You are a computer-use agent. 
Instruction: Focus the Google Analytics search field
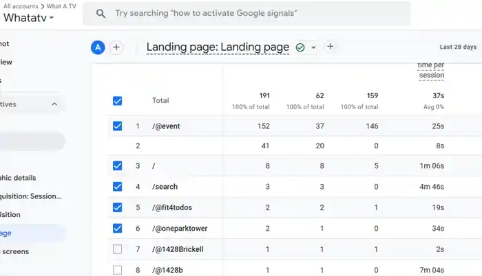pos(247,14)
